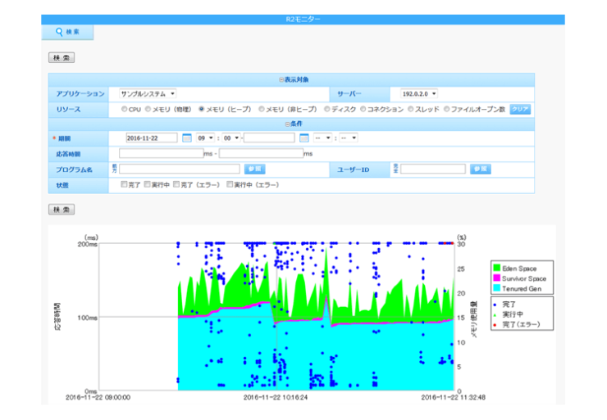Open the start minute dropdown showing 00

point(231,138)
